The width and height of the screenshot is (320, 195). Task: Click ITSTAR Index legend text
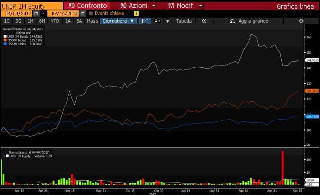pyautogui.click(x=17, y=44)
